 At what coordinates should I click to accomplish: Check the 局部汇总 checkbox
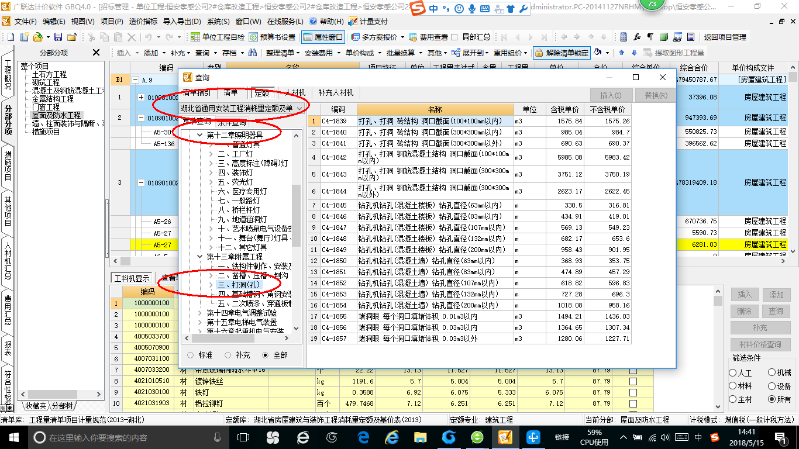pos(454,37)
